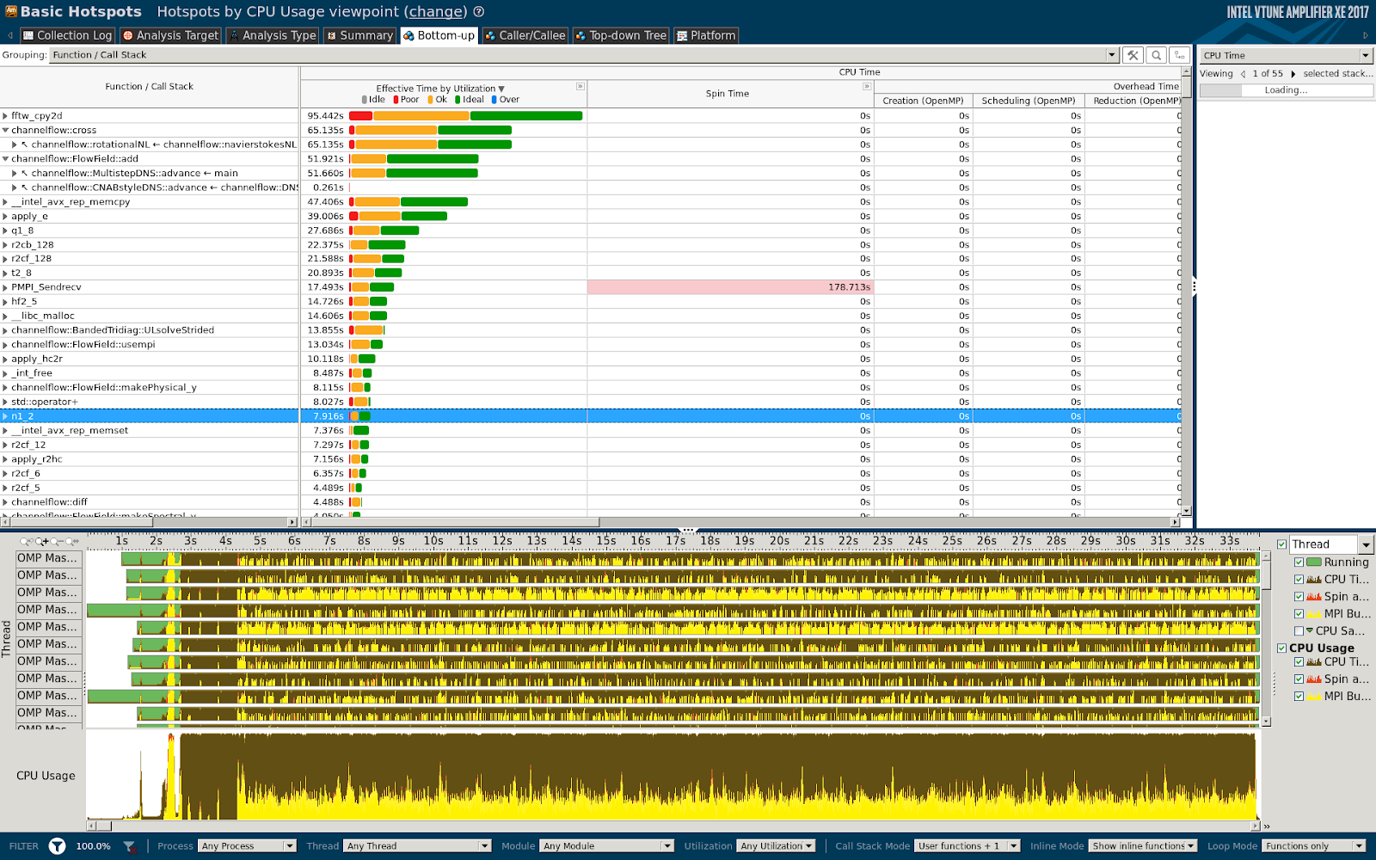The width and height of the screenshot is (1376, 860).
Task: Toggle the CPU Usage section checkbox
Action: click(x=1282, y=648)
